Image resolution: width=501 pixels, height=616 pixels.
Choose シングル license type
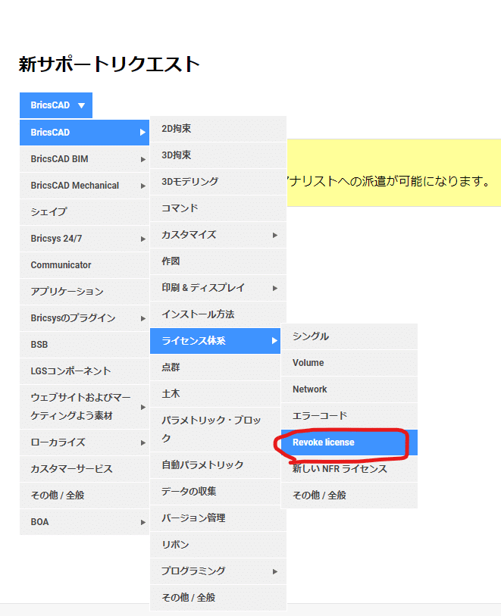point(349,336)
